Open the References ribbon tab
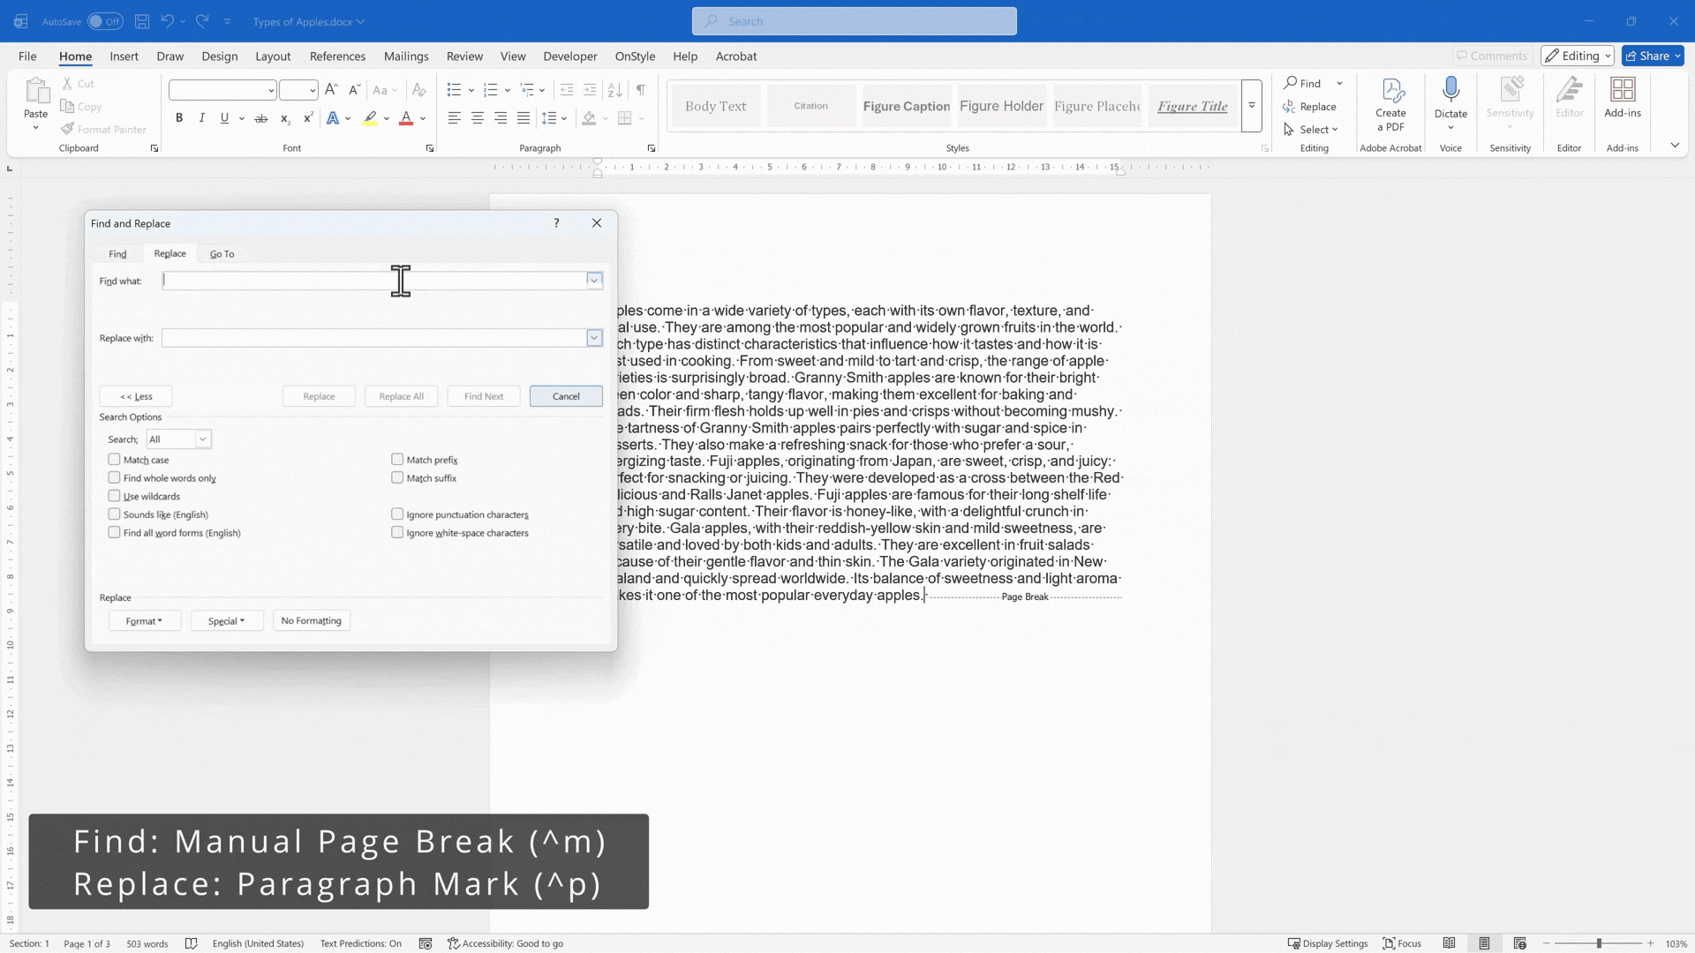Viewport: 1695px width, 953px height. pyautogui.click(x=337, y=56)
